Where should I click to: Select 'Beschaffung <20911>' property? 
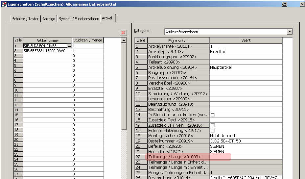178,109
